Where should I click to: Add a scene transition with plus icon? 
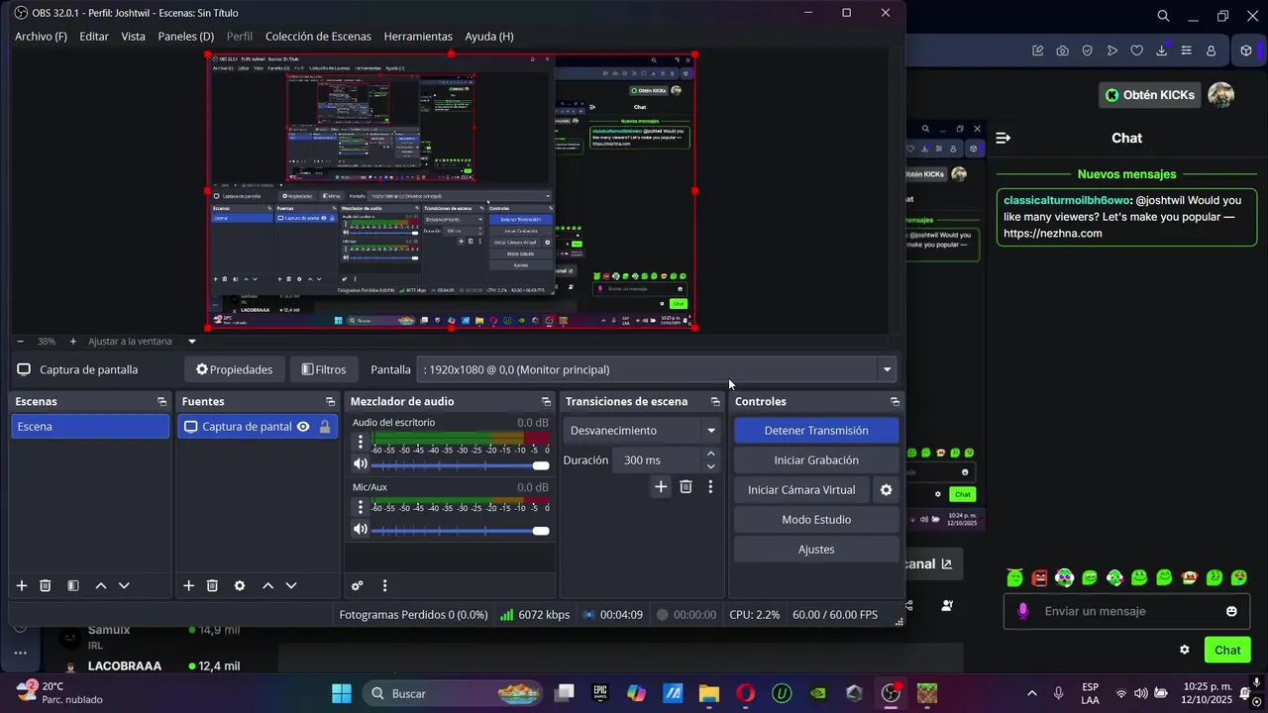pos(661,486)
